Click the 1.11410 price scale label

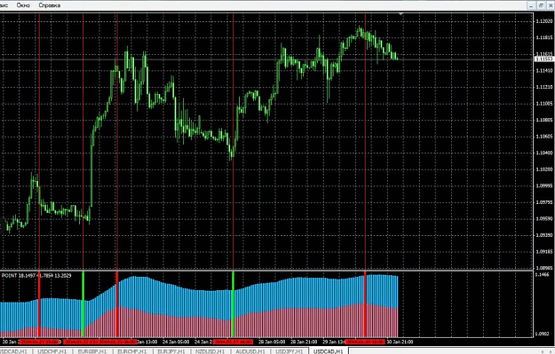click(x=544, y=71)
